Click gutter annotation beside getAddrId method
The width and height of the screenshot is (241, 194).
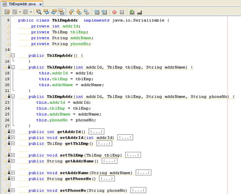7,132
